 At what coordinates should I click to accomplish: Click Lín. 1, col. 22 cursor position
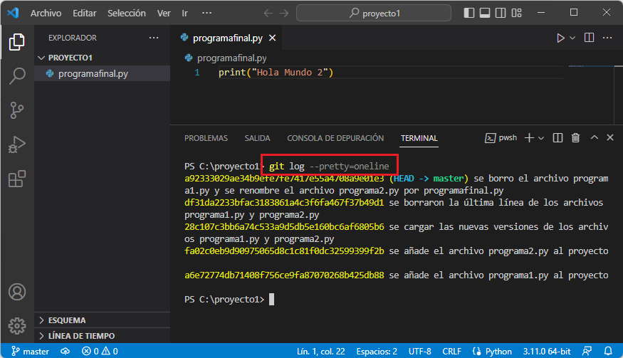(320, 352)
